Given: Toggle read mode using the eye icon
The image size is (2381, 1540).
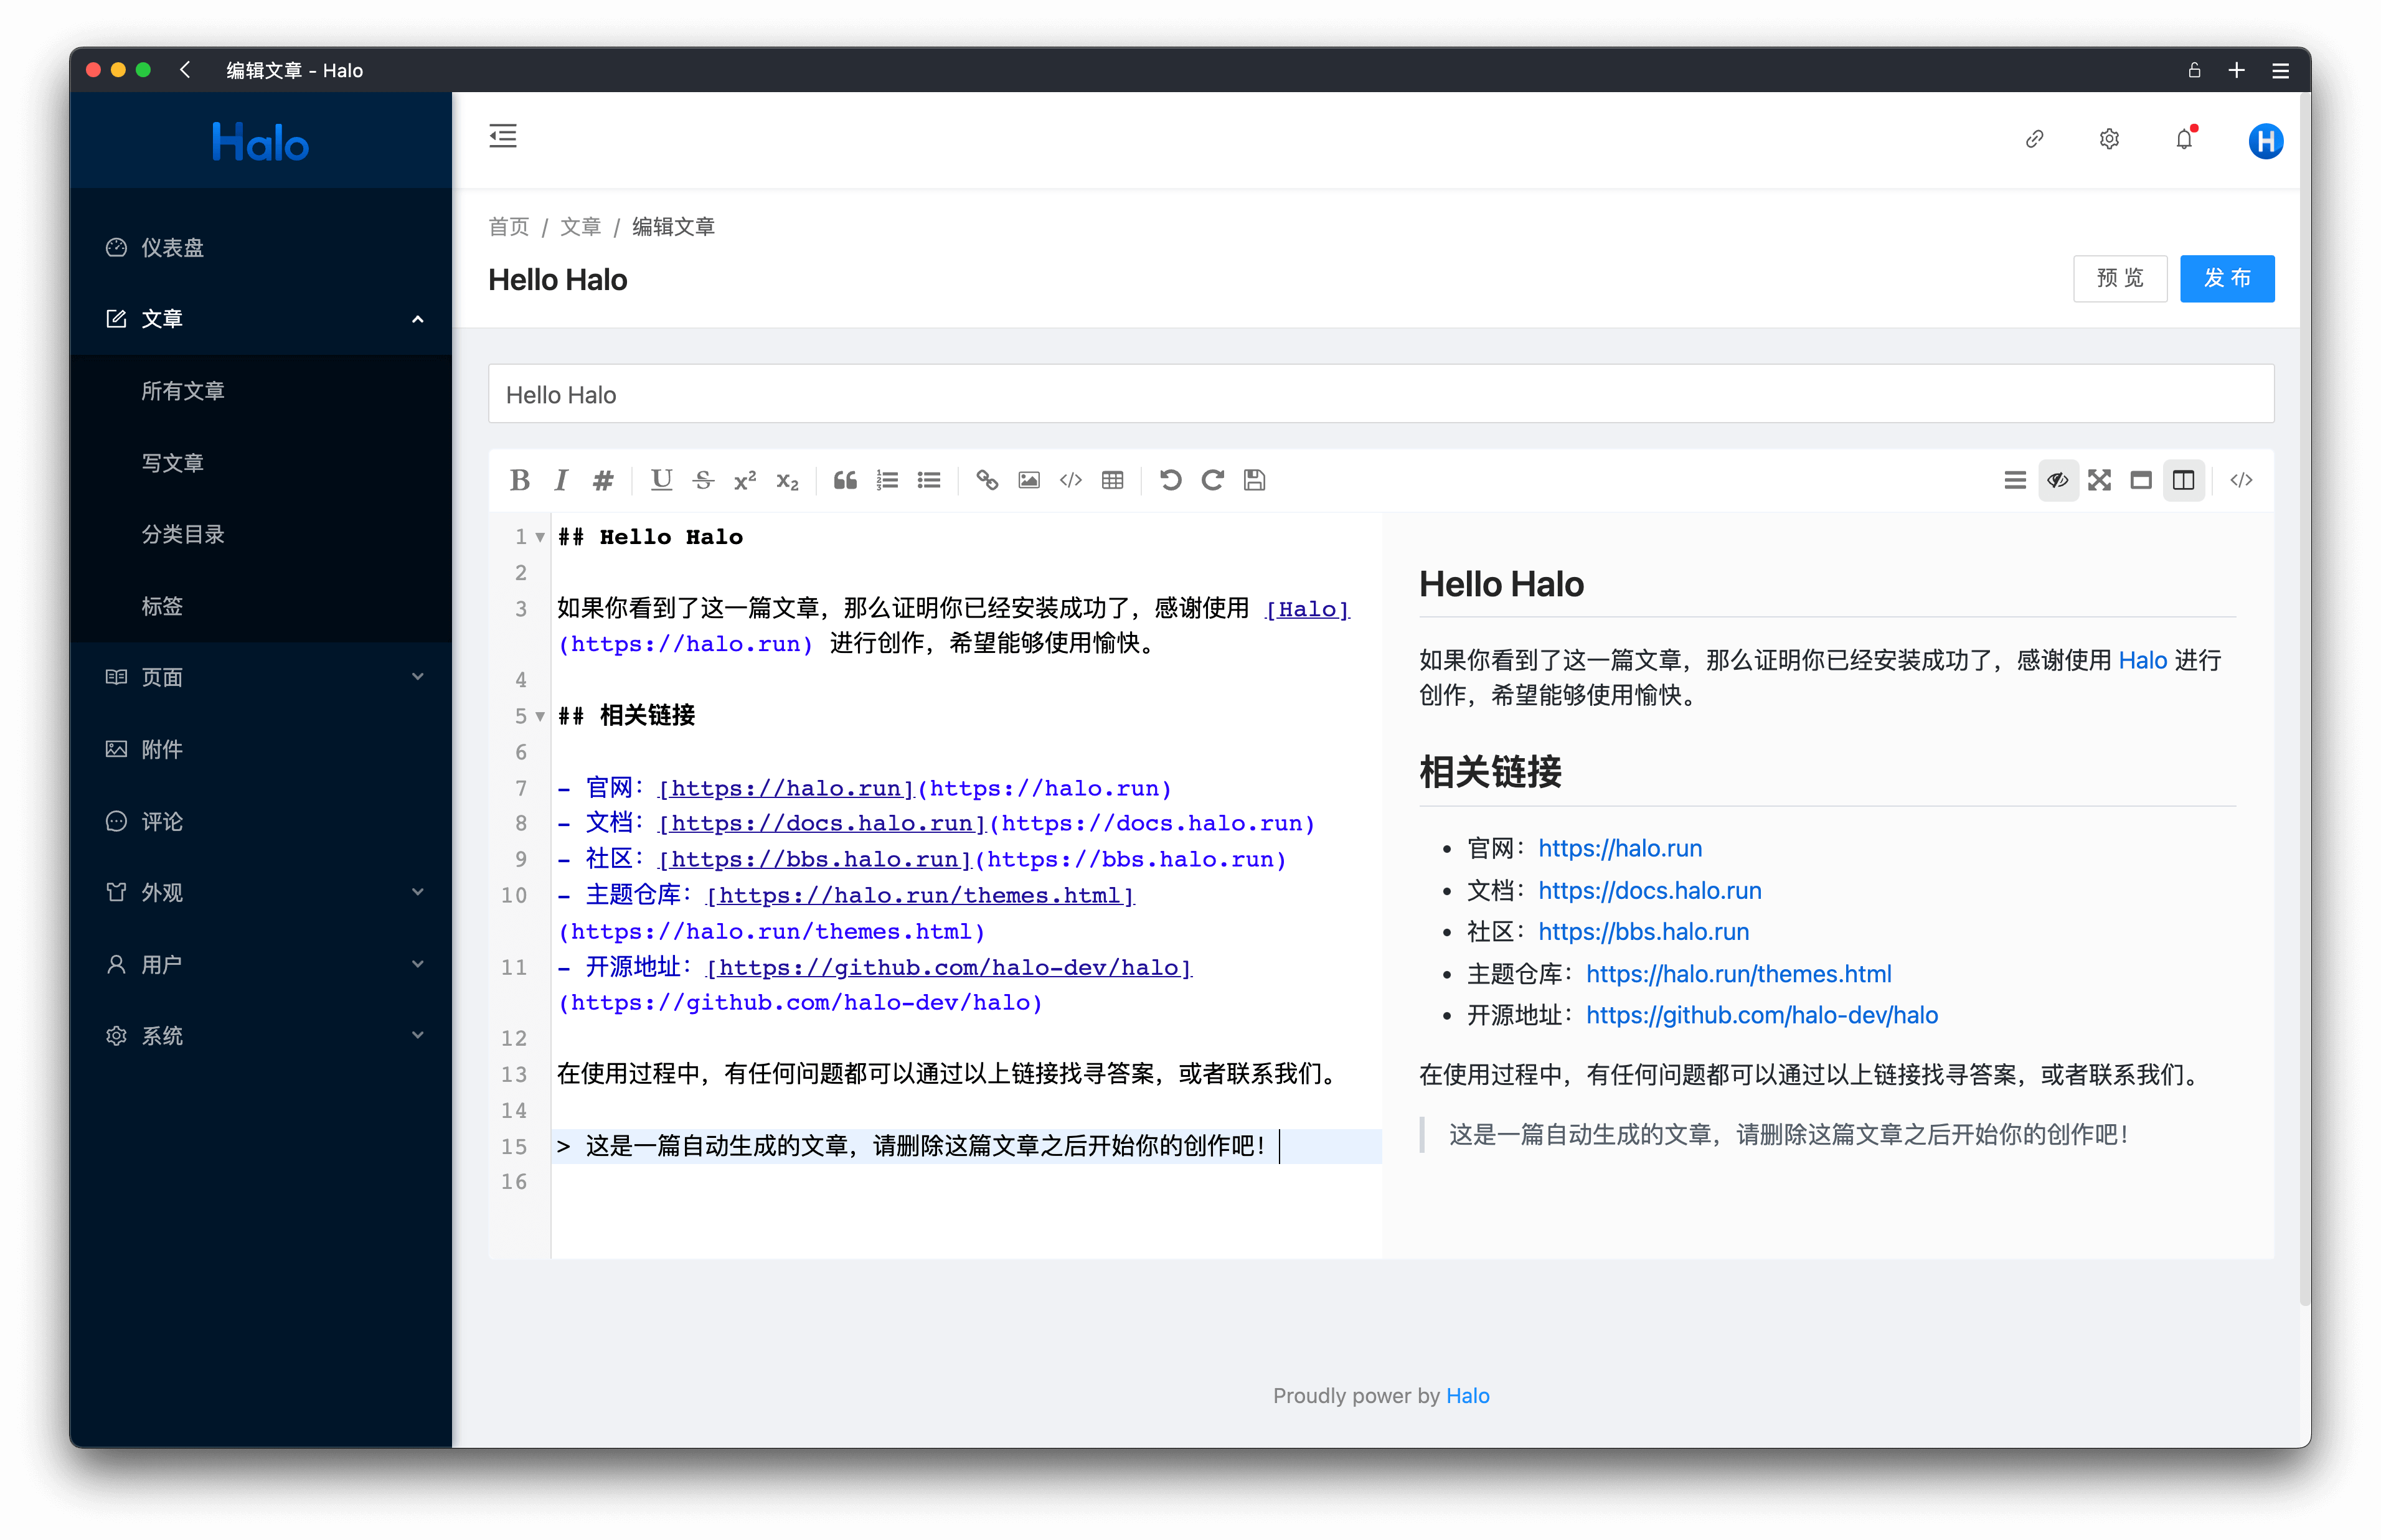Looking at the screenshot, I should (x=2057, y=480).
